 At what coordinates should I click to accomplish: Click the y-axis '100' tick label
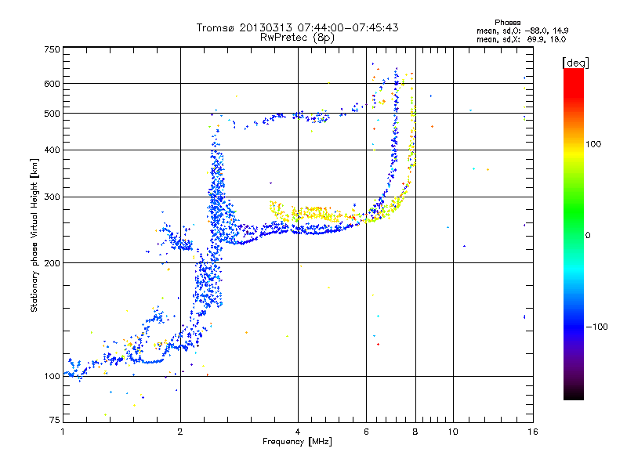coord(53,376)
